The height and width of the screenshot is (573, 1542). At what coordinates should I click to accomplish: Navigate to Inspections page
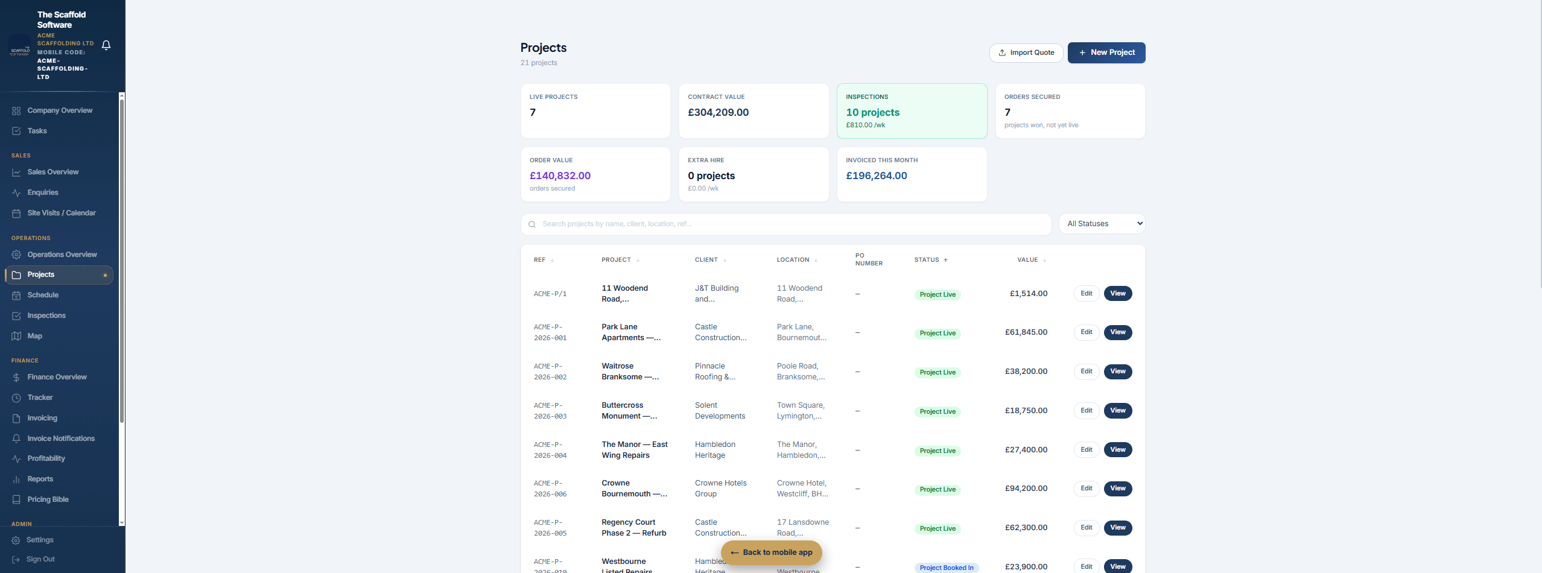[x=59, y=316]
